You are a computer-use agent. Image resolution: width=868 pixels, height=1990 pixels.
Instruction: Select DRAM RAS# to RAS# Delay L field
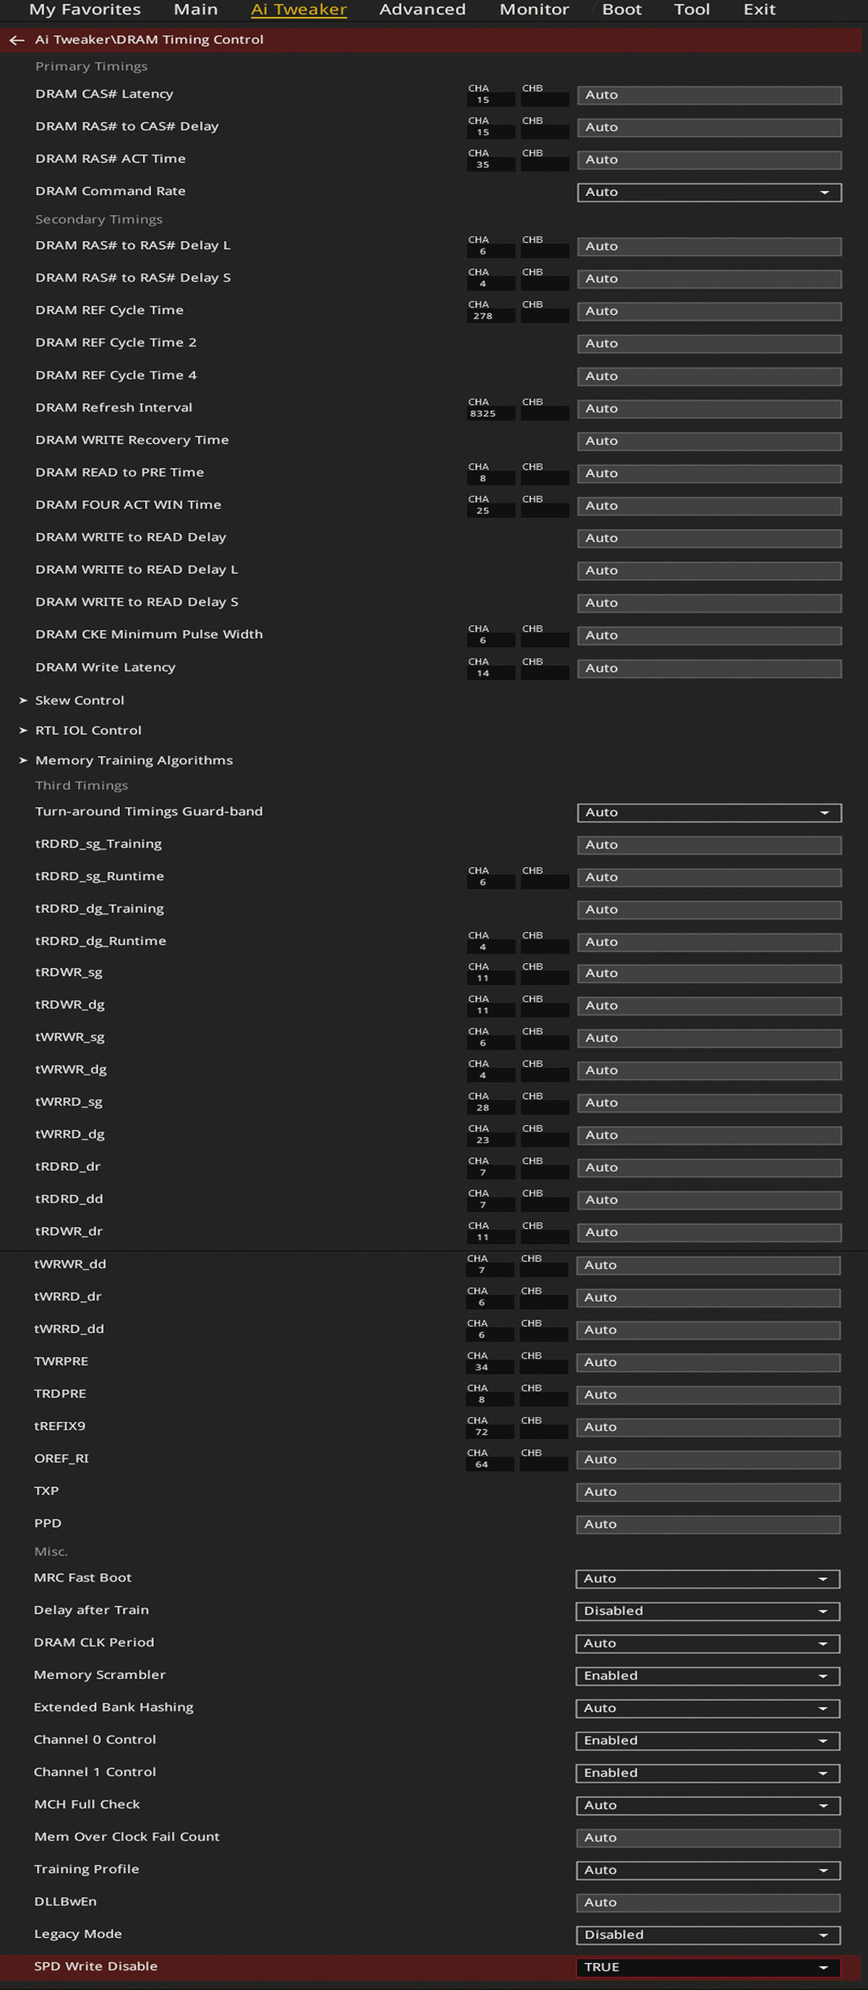[x=709, y=247]
